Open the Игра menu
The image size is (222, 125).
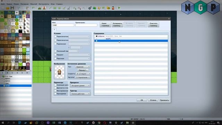pos(53,4)
